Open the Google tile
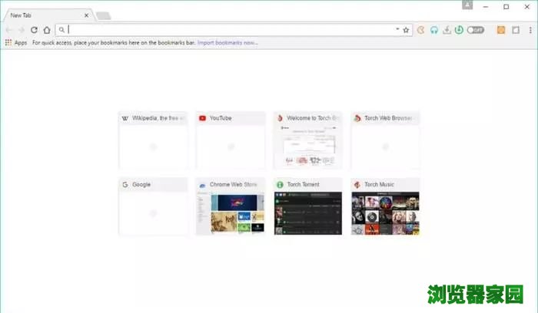Screen dimensions: 538x313 pos(153,206)
